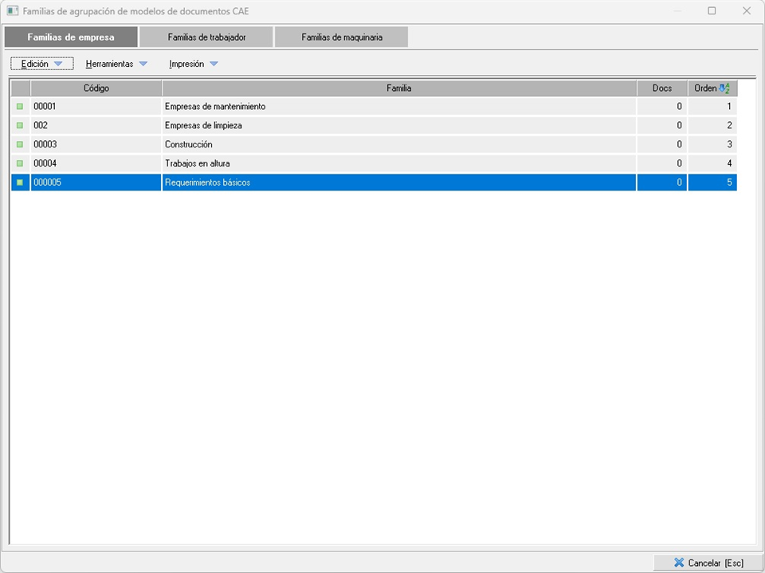Switch to Familias de trabajador tab
Image resolution: width=765 pixels, height=573 pixels.
(x=206, y=37)
